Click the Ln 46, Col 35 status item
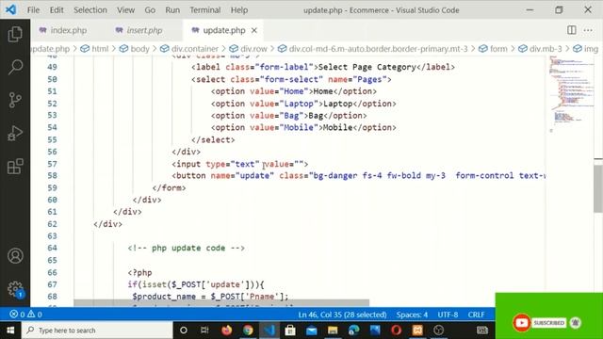603x339 pixels. [x=342, y=315]
